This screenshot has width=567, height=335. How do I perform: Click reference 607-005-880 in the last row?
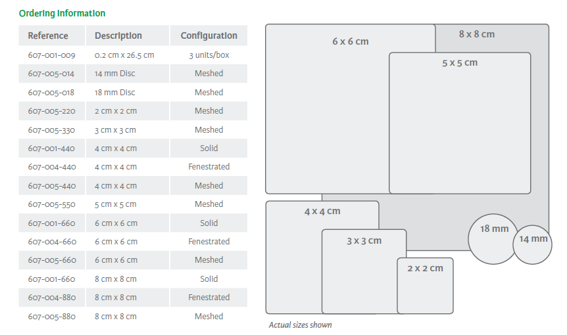(x=51, y=317)
